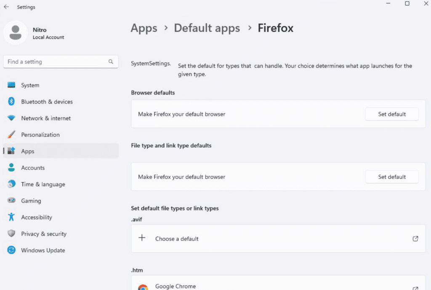Screen dimensions: 431x290
Task: Select the Accounts person icon
Action: point(11,168)
